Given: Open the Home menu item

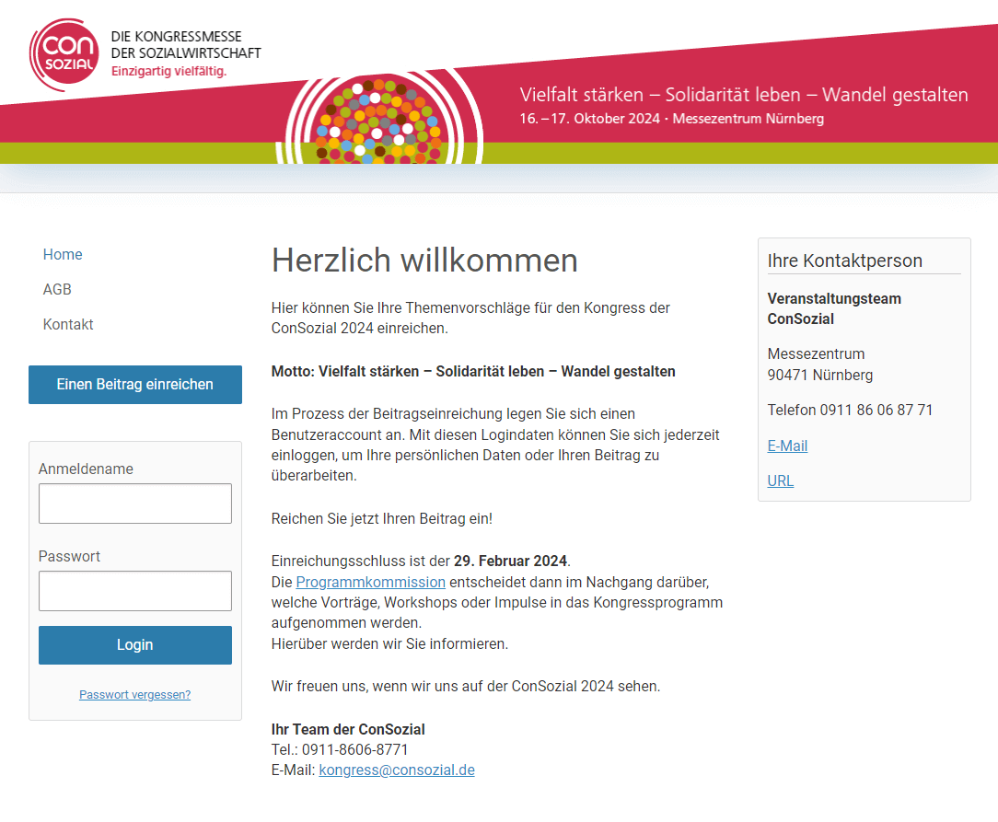Looking at the screenshot, I should [x=63, y=254].
